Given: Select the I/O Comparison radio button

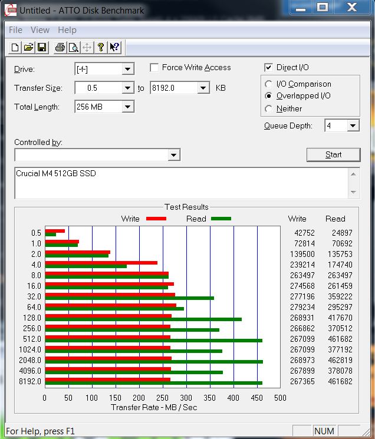Looking at the screenshot, I should click(269, 84).
